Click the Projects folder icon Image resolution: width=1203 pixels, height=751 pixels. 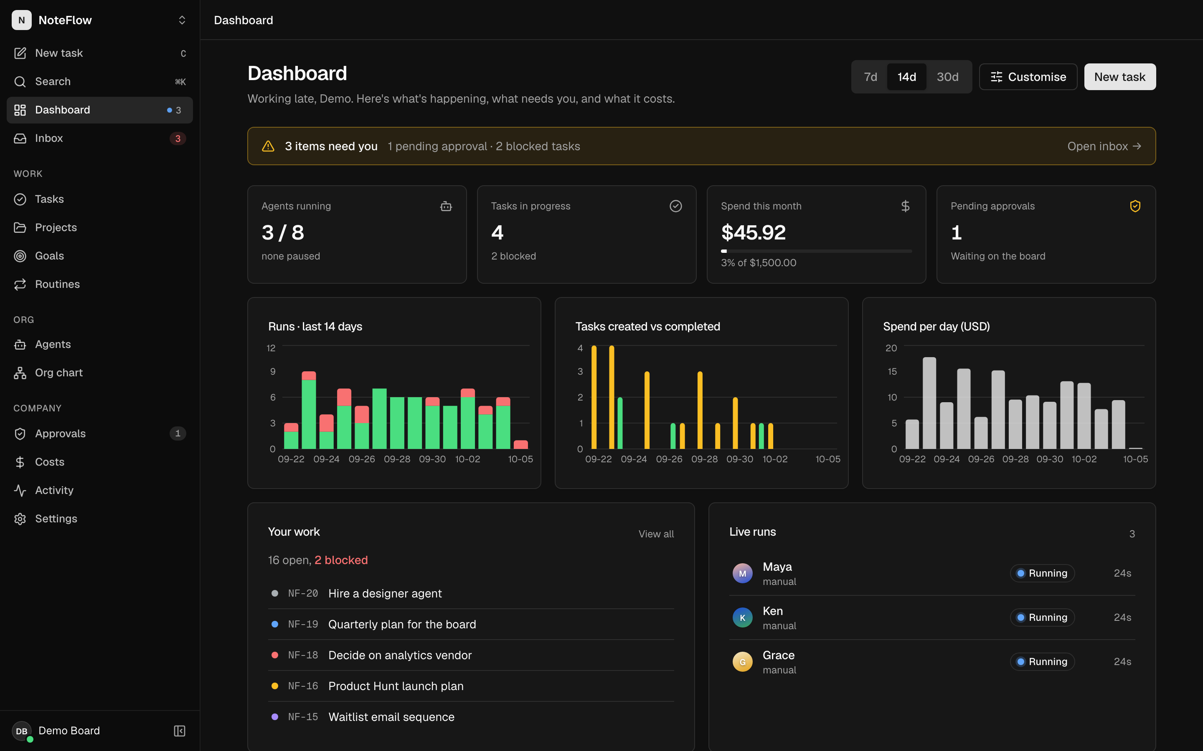pyautogui.click(x=20, y=227)
